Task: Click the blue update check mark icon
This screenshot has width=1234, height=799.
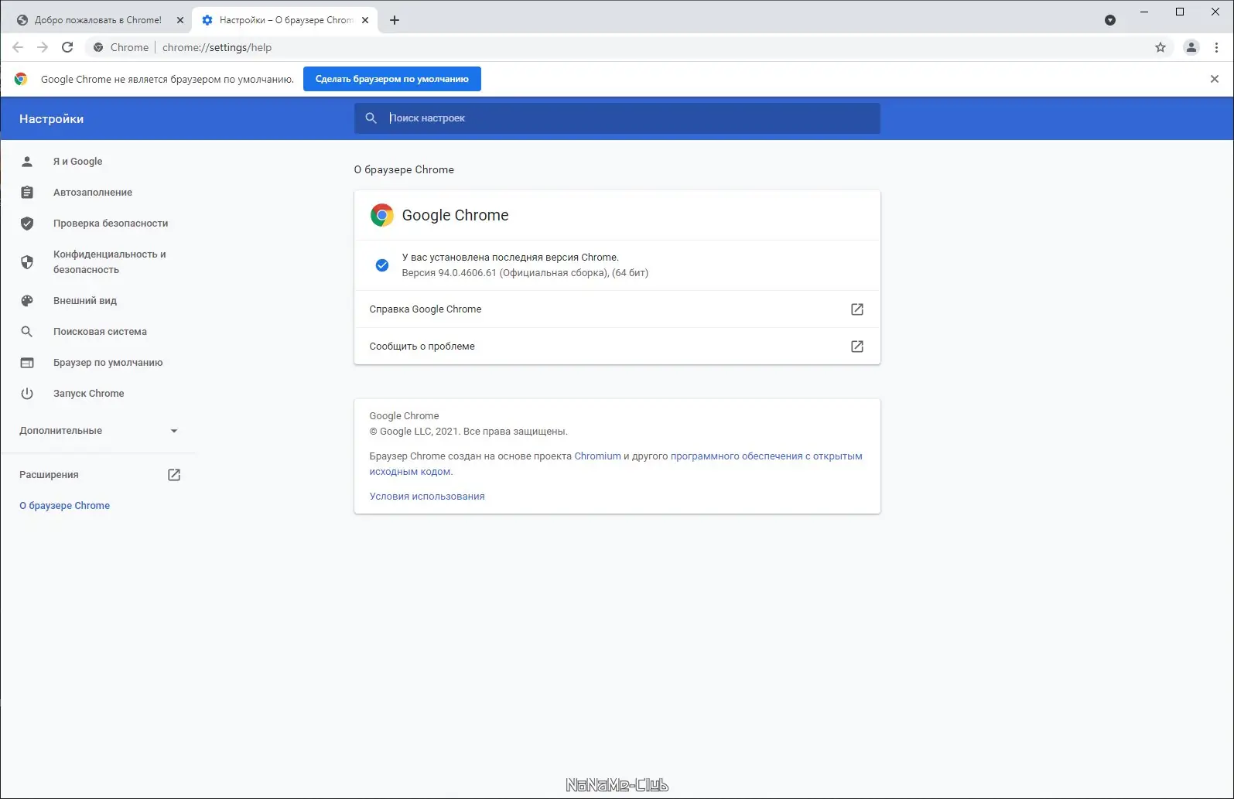Action: pyautogui.click(x=382, y=265)
